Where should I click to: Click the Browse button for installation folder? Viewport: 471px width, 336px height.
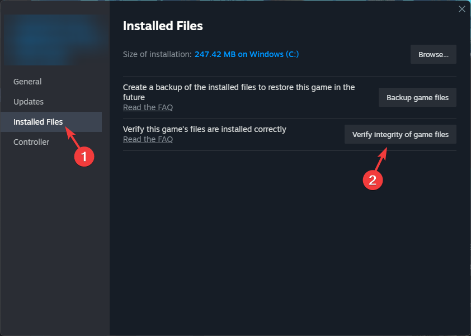pyautogui.click(x=433, y=54)
